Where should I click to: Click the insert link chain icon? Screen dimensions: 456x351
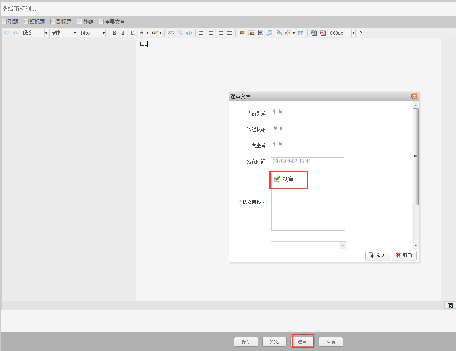pos(171,33)
